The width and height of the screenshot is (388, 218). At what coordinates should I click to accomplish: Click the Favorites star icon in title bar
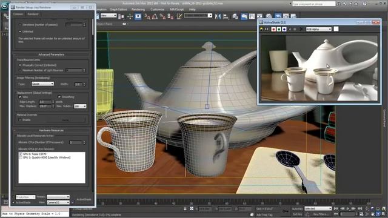pos(356,4)
